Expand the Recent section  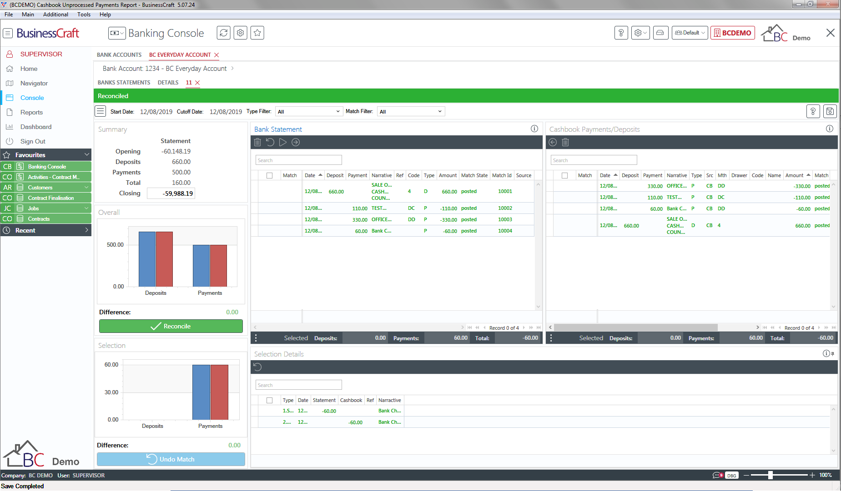click(86, 230)
